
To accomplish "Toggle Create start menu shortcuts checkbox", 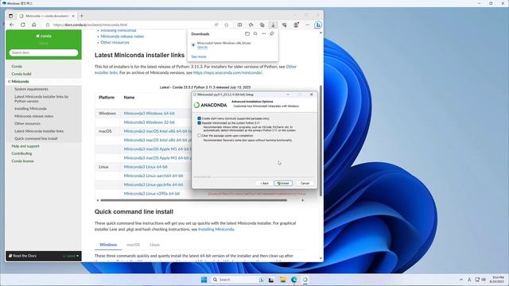I will pos(200,118).
